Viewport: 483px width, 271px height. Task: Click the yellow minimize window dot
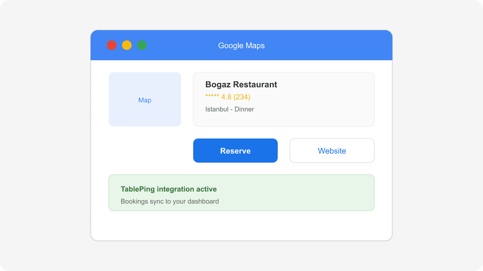click(x=127, y=45)
